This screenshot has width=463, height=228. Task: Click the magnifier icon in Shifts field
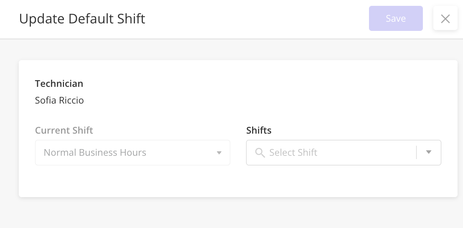point(260,153)
